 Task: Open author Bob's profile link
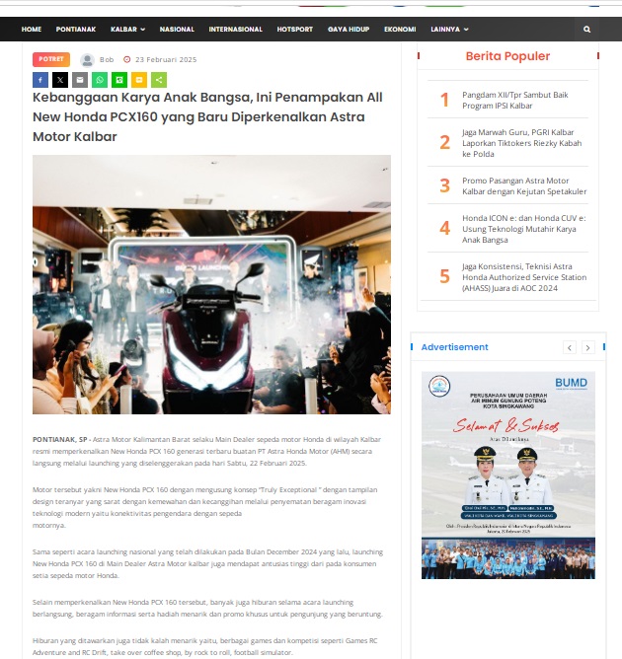click(107, 59)
